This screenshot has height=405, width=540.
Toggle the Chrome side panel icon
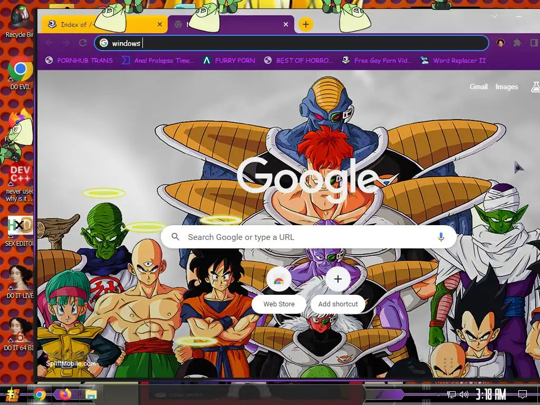pyautogui.click(x=534, y=43)
